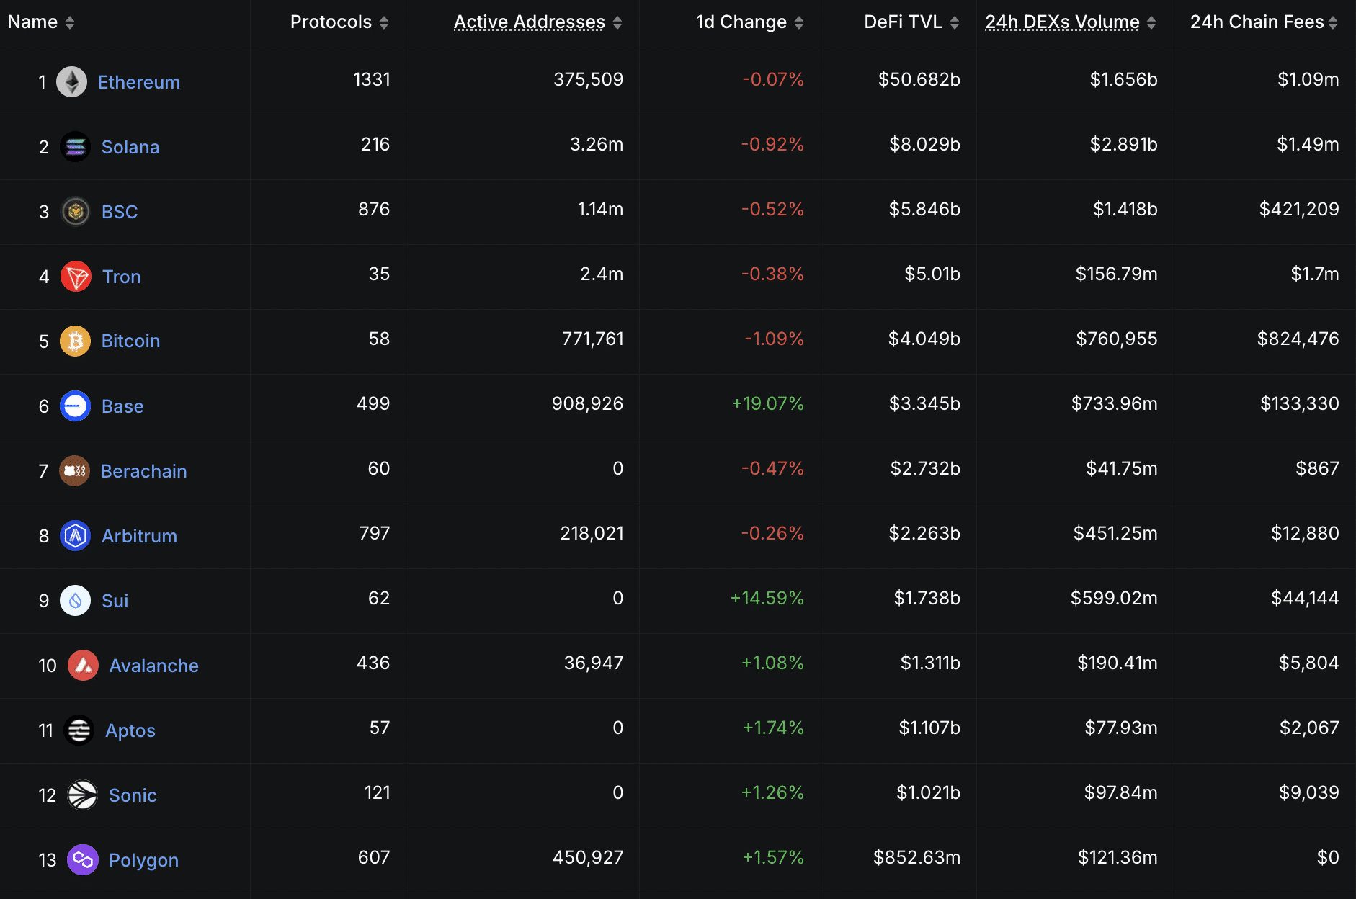The height and width of the screenshot is (899, 1356).
Task: Sort by DeFi TVL sort arrows
Action: tap(955, 23)
